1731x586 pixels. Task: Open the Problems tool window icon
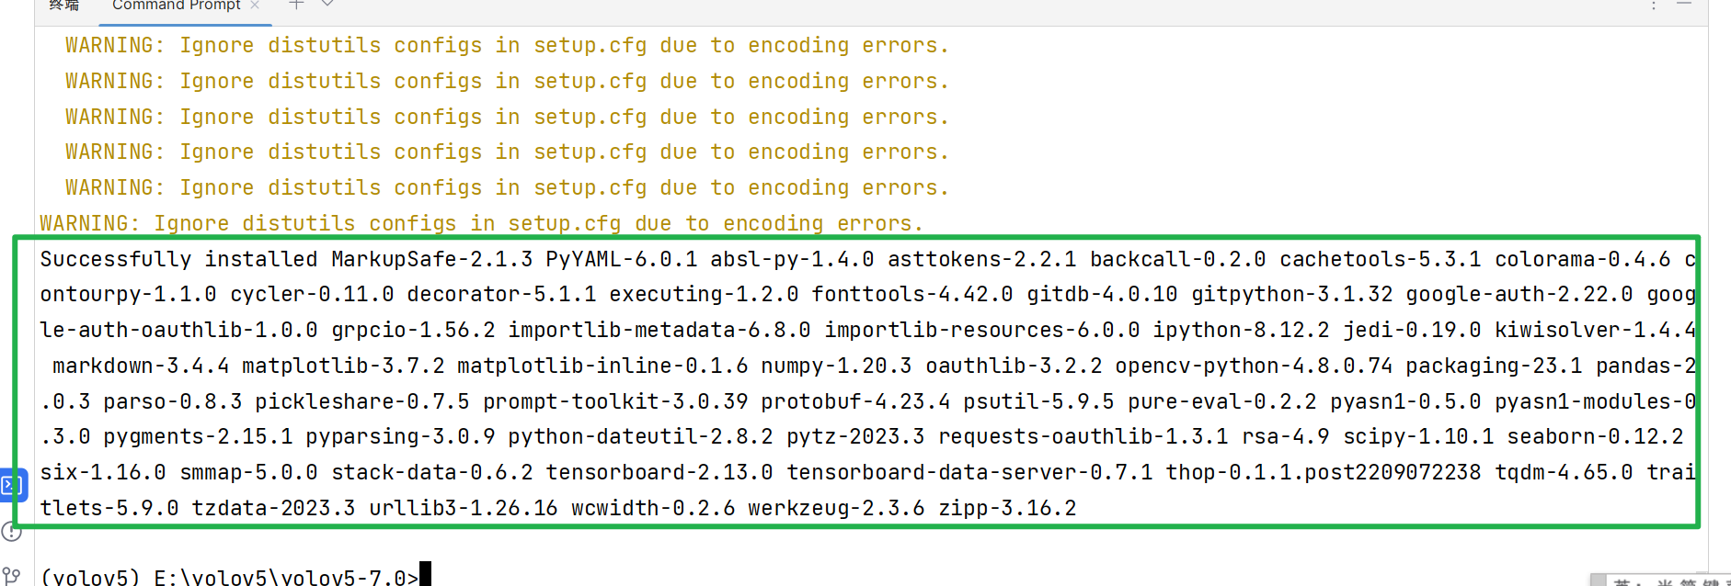tap(12, 532)
